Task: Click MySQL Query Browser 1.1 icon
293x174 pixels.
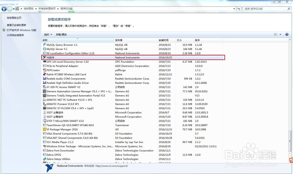Action: [x=45, y=45]
